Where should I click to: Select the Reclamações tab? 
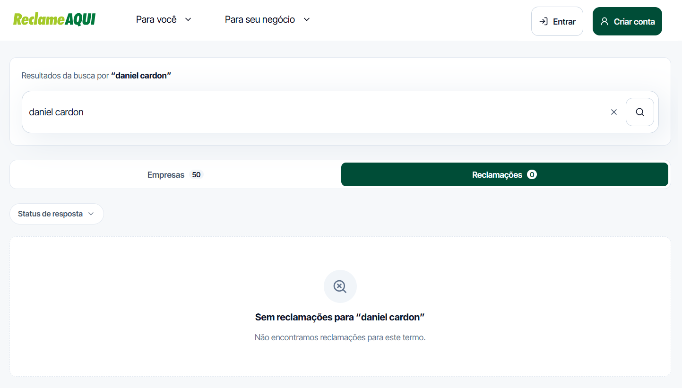505,175
